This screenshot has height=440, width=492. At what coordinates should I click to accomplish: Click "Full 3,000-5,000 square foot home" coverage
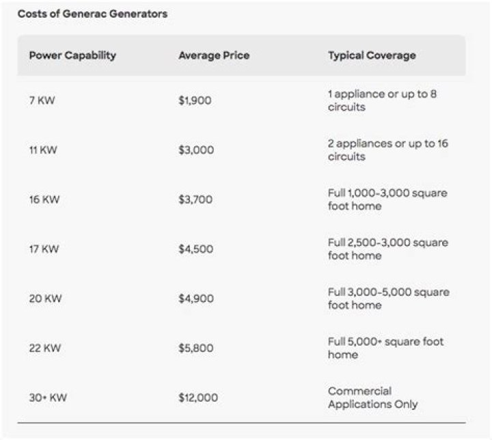[388, 299]
